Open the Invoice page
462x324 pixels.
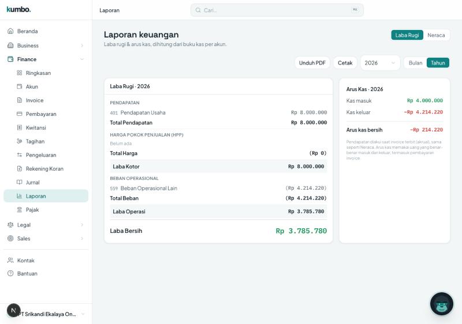46,100
